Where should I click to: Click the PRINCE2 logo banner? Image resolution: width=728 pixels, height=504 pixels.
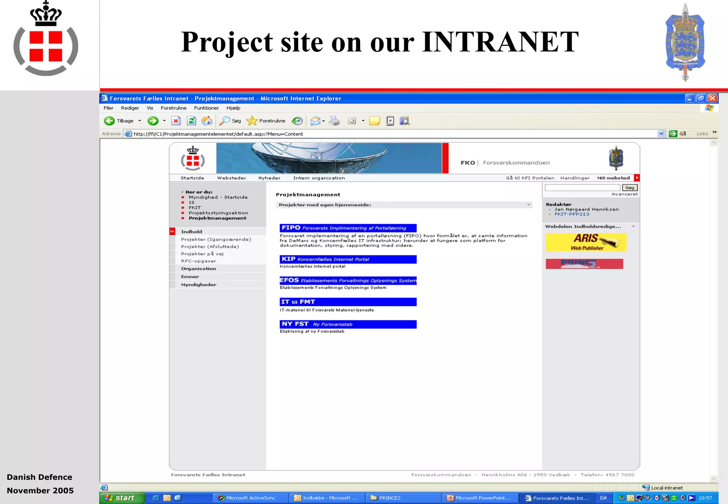pos(584,264)
